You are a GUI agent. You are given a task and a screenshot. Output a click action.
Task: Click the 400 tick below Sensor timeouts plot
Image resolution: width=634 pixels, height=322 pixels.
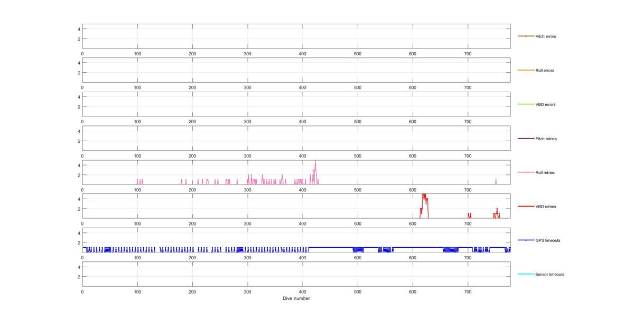click(x=303, y=291)
